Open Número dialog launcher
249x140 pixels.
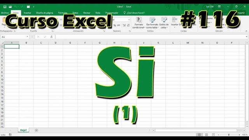point(130,31)
